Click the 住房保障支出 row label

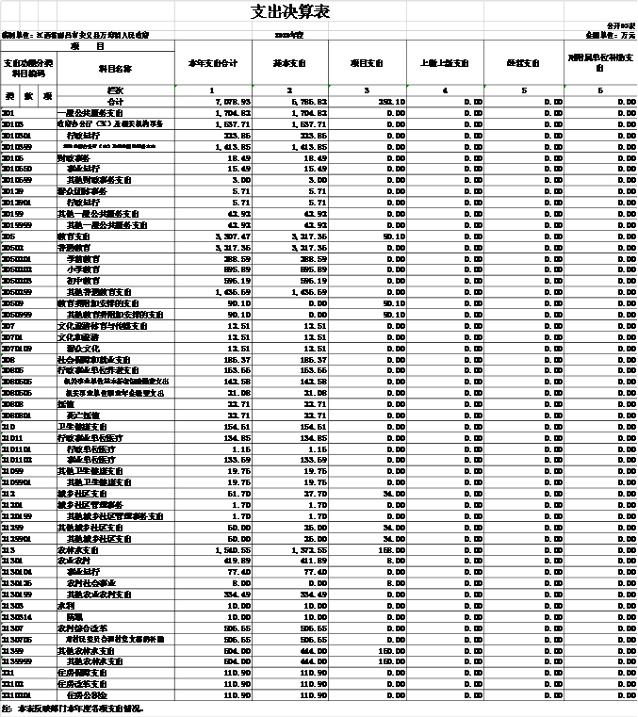pos(83,673)
